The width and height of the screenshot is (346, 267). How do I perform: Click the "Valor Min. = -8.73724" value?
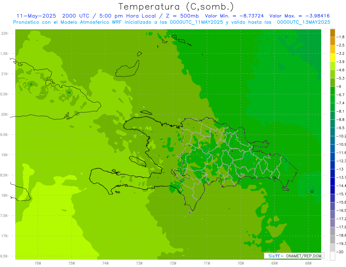click(234, 16)
